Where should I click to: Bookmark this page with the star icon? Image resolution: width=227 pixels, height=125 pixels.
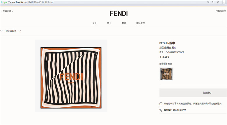(x=218, y=2)
